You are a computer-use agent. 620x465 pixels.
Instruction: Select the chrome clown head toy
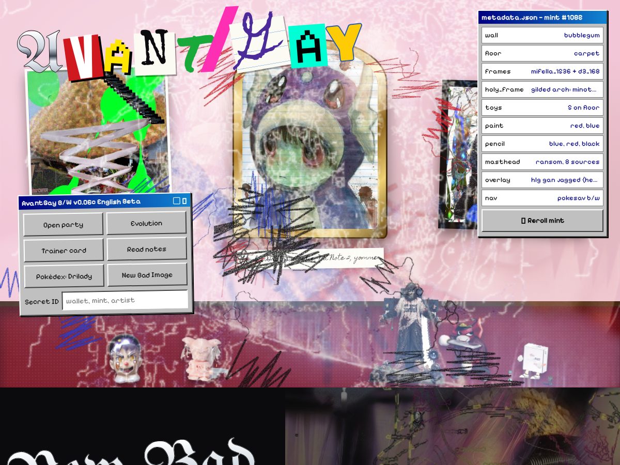124,358
